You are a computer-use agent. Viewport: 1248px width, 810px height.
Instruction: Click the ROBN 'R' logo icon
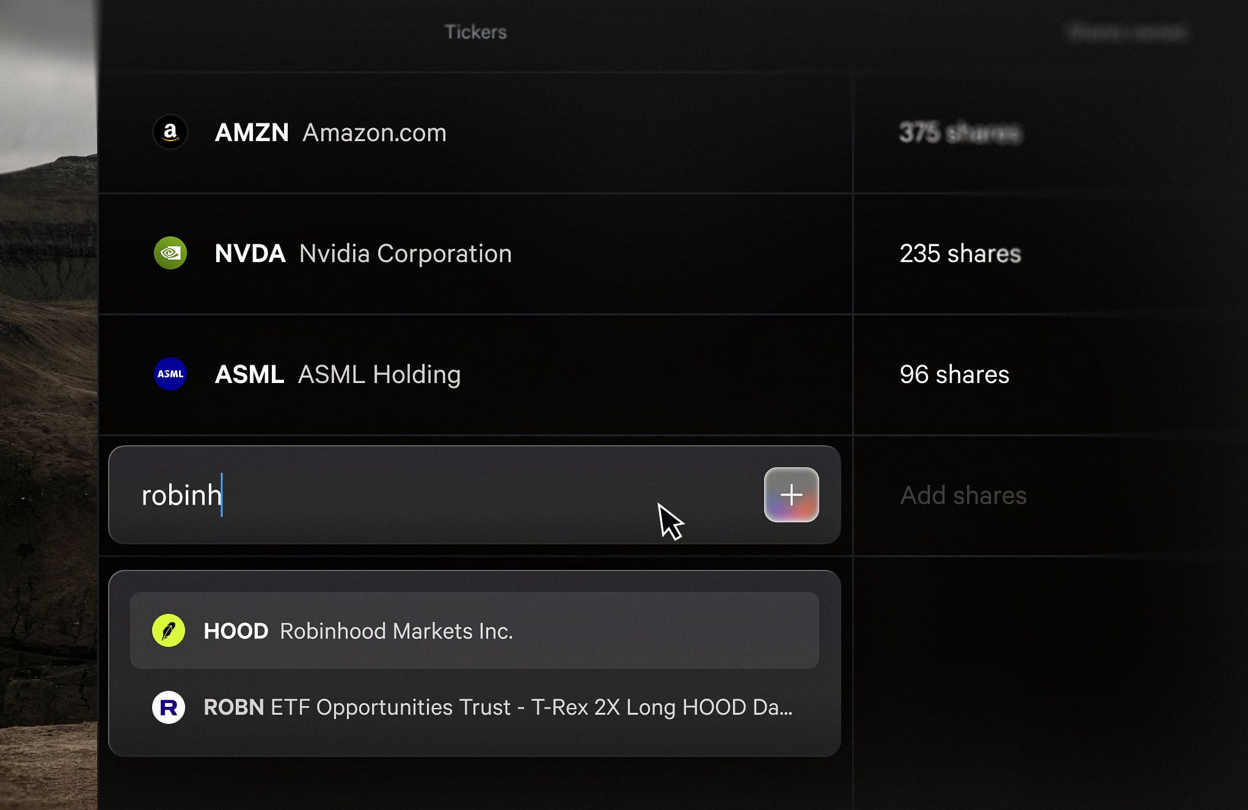pos(169,707)
